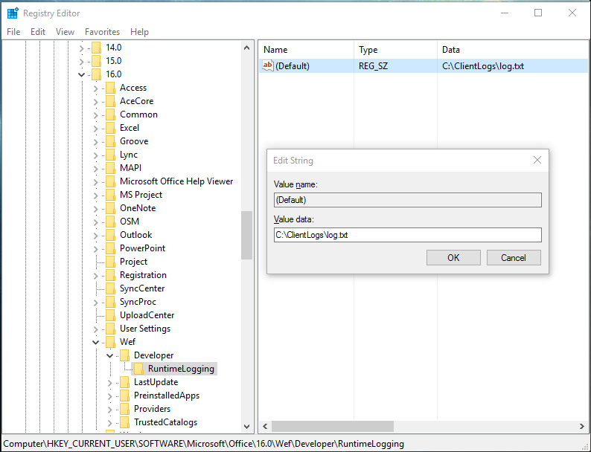The width and height of the screenshot is (591, 452).
Task: Select the (Default) value row
Action: coord(424,66)
